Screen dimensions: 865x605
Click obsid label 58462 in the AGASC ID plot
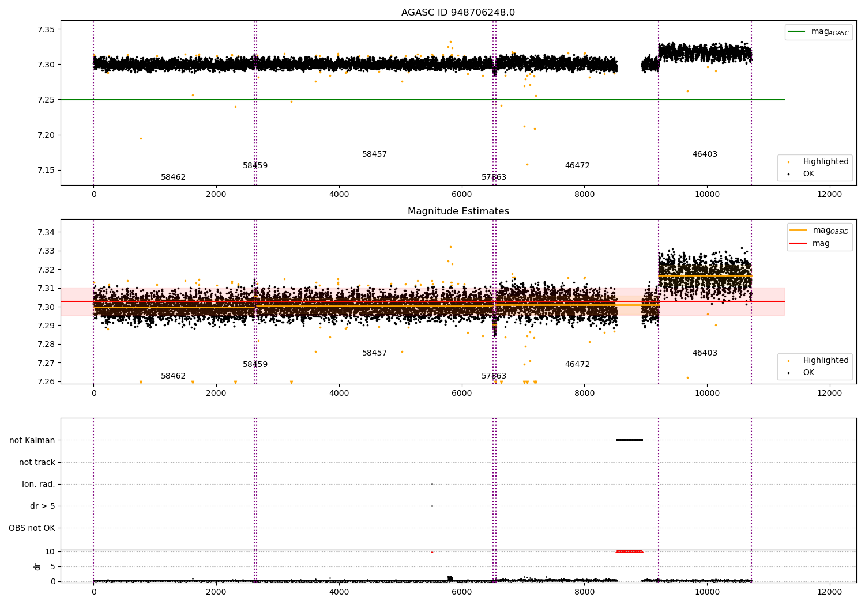click(x=173, y=177)
